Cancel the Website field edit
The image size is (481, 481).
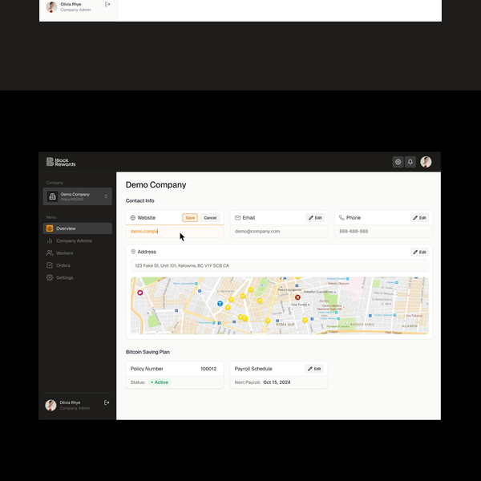(210, 217)
